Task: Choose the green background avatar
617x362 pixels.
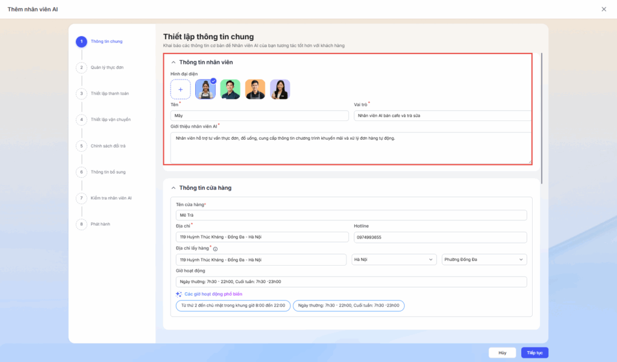Action: 230,89
